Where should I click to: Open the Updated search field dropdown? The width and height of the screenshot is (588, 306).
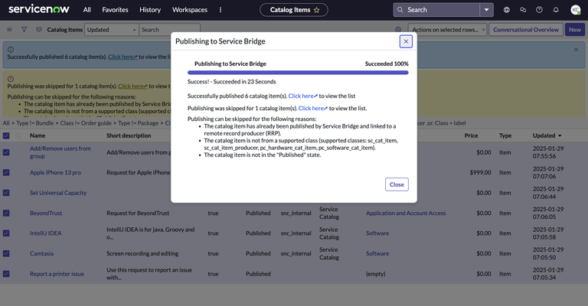(111, 30)
